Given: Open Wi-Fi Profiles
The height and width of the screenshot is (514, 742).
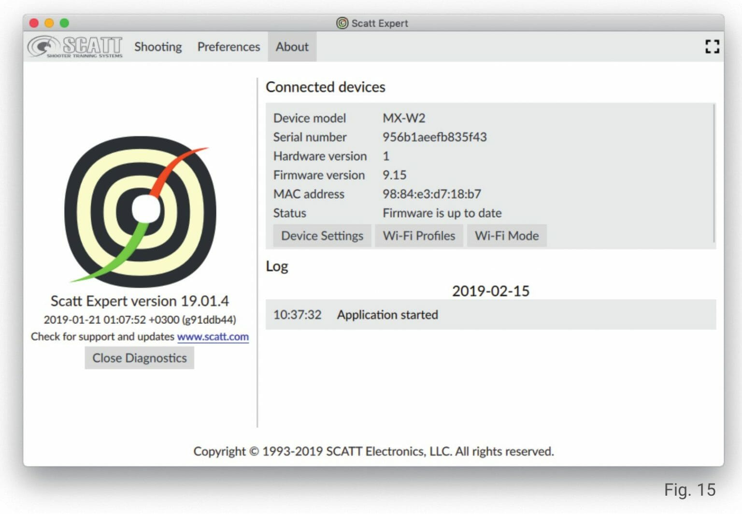Looking at the screenshot, I should 419,236.
